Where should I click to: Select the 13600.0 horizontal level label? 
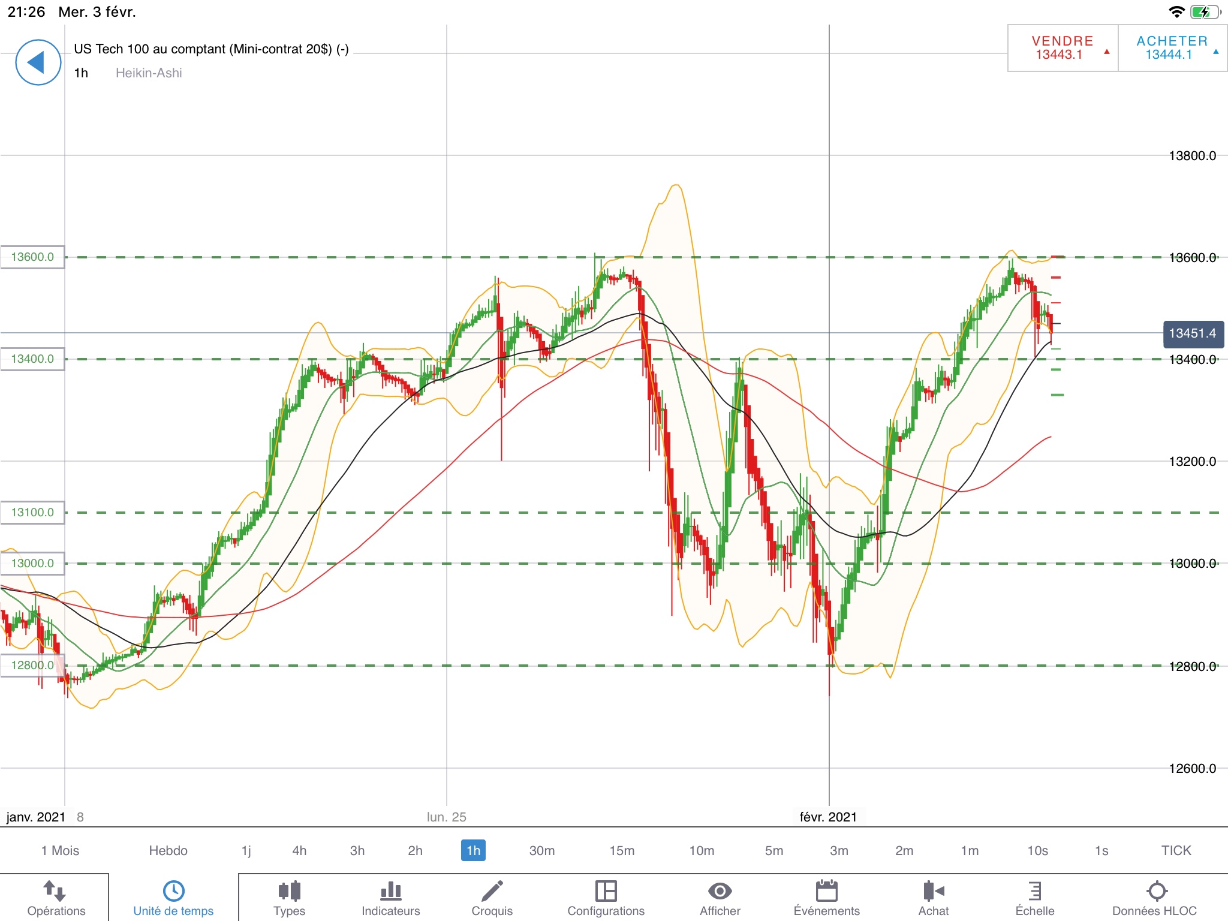point(32,257)
